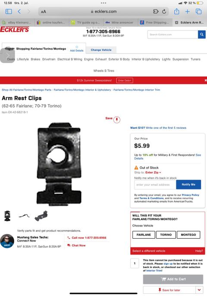Screen dimensions: 207x296
Task: Click the blue search magnifier button
Action: coord(202,34)
